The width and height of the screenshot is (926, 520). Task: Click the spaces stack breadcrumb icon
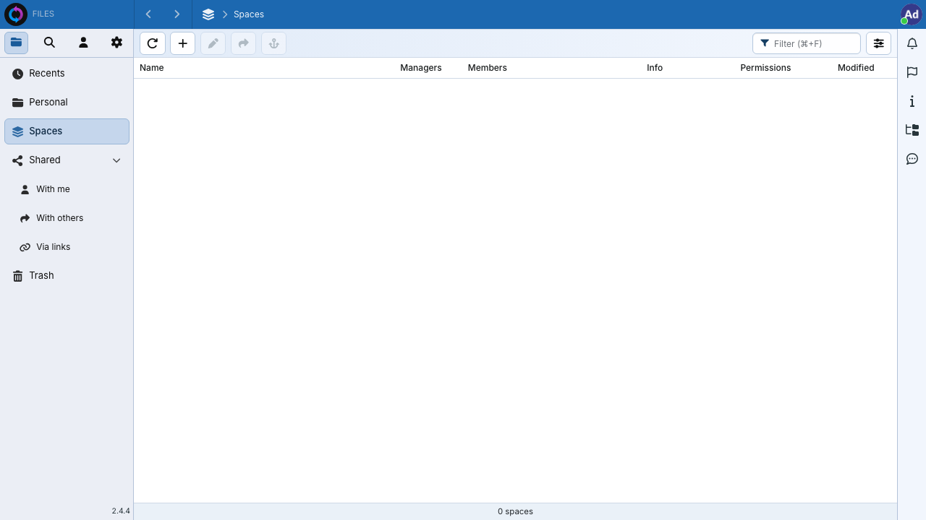click(x=208, y=14)
